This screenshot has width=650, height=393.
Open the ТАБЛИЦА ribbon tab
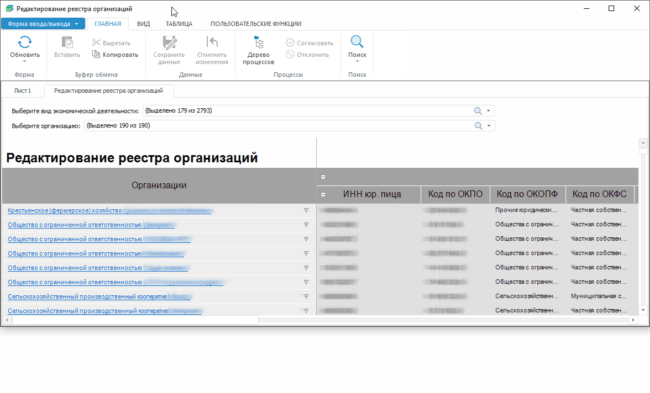click(179, 24)
